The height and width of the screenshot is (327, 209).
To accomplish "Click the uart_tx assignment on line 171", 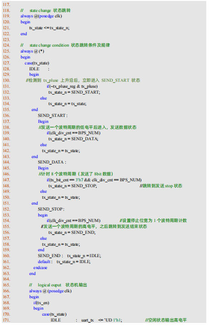I will click(102, 320).
